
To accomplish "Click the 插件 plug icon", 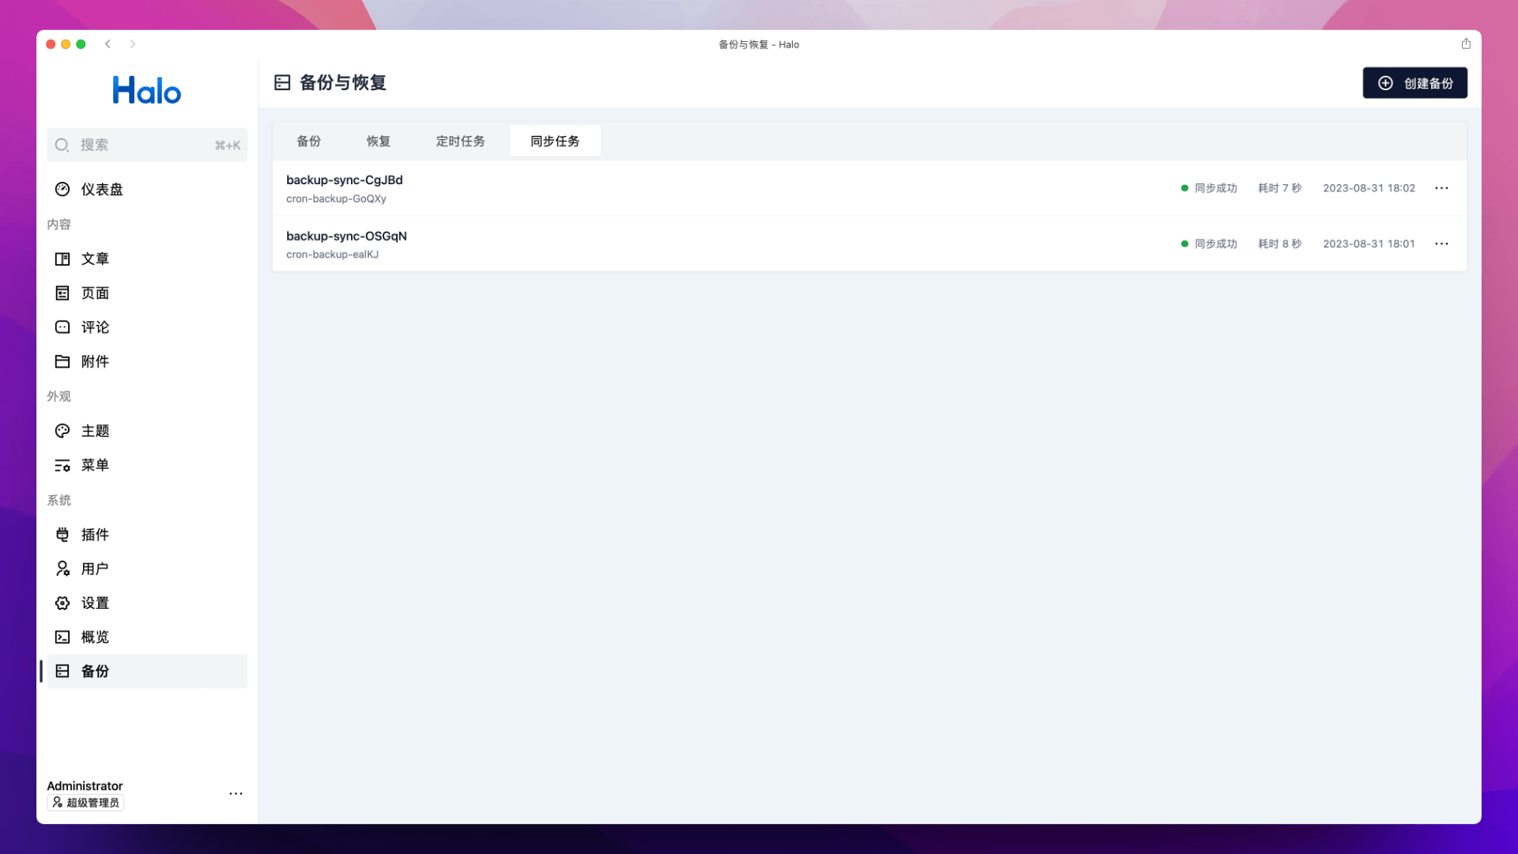I will point(62,535).
